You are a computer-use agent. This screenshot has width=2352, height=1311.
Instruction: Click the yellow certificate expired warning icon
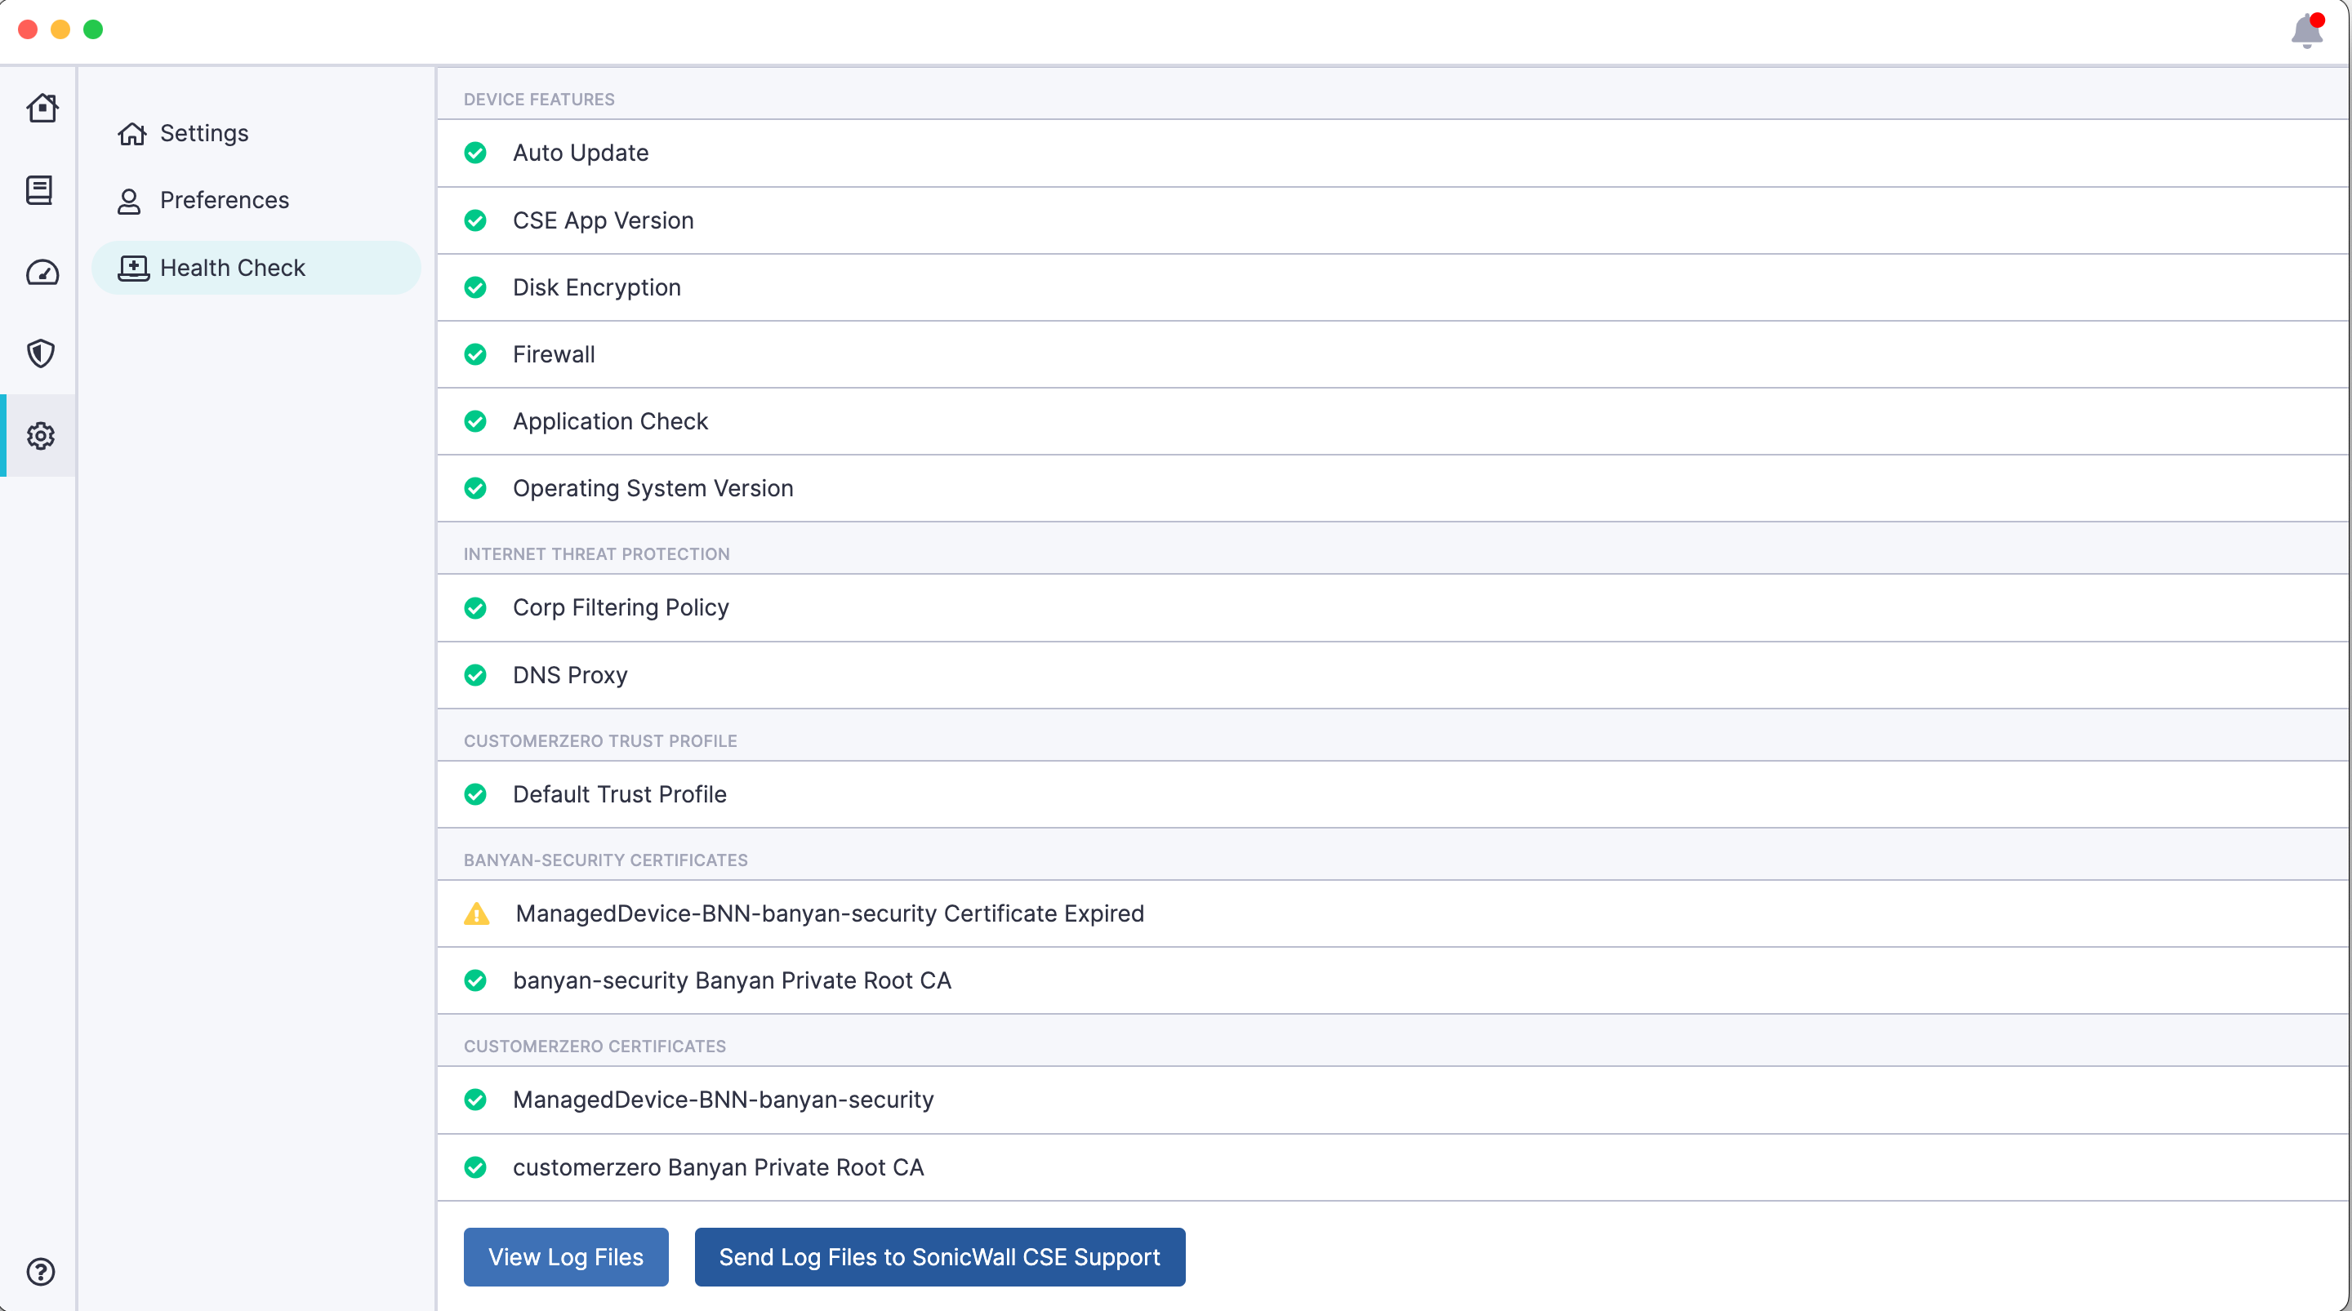point(477,913)
